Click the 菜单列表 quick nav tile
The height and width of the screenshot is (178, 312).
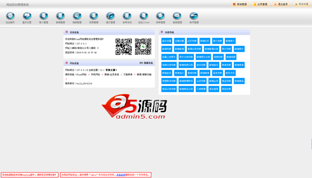click(x=192, y=73)
